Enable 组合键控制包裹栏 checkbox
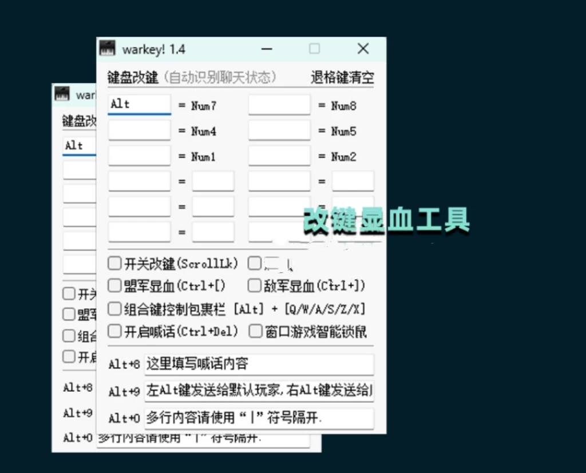586x473 pixels. (x=114, y=309)
